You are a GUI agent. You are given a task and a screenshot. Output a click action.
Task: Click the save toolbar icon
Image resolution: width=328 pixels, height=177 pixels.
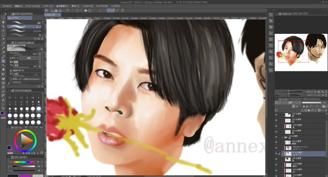click(60, 10)
